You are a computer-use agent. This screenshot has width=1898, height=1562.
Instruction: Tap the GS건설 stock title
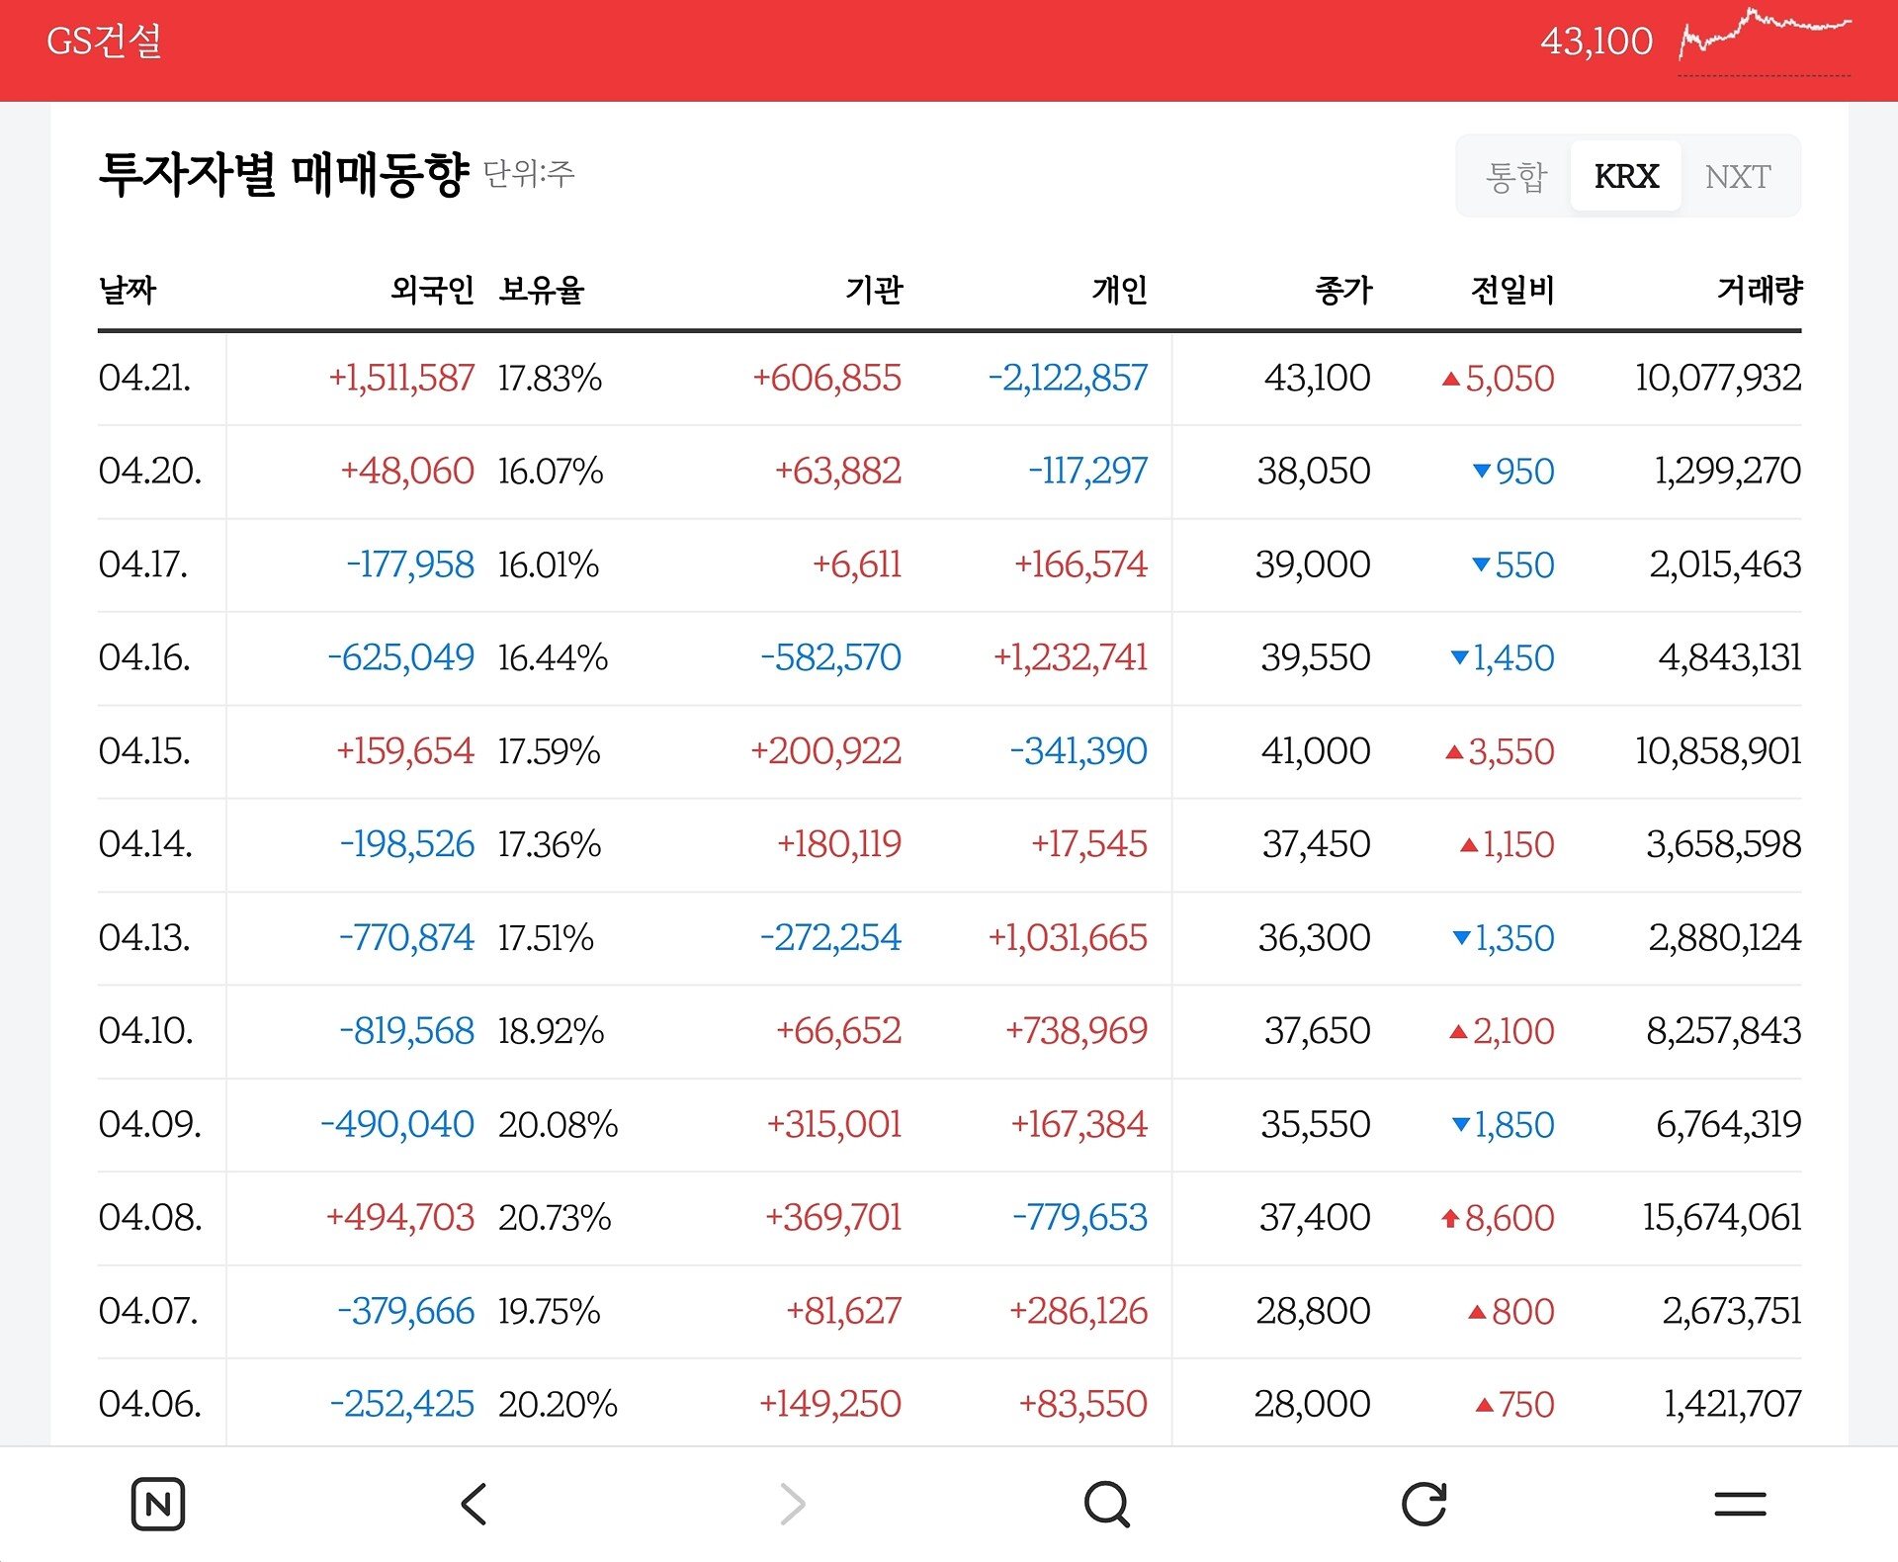(105, 42)
